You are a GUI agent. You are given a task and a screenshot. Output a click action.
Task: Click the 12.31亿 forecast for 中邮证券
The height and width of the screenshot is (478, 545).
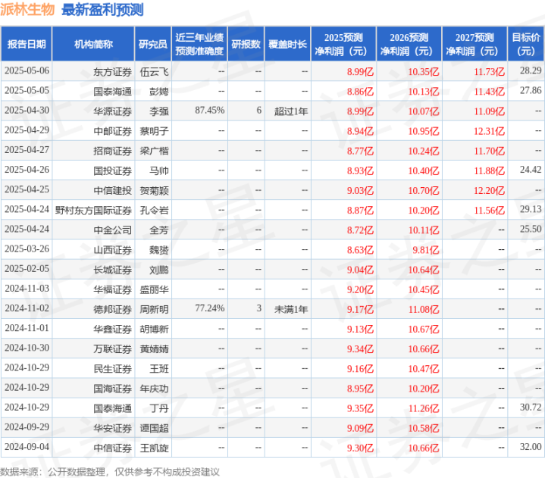(x=490, y=131)
